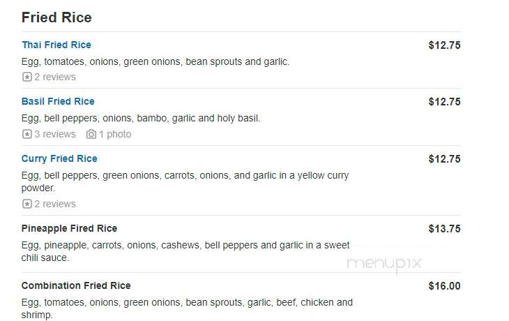Open the Thai Fried Rice link

pyautogui.click(x=56, y=45)
